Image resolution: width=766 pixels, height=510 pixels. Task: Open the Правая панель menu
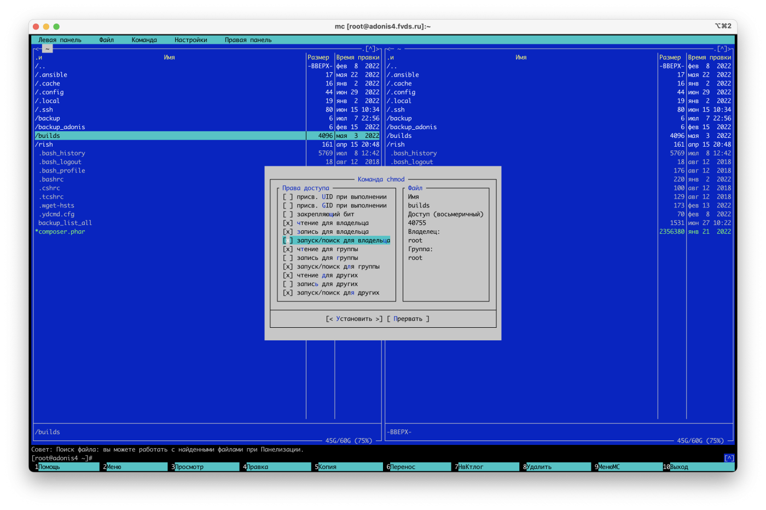pos(248,40)
